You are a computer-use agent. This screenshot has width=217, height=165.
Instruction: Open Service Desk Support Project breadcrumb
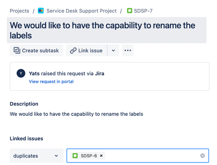click(x=82, y=11)
